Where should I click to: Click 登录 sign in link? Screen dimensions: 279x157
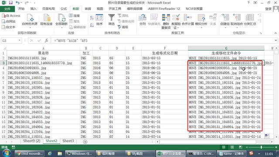click(268, 9)
